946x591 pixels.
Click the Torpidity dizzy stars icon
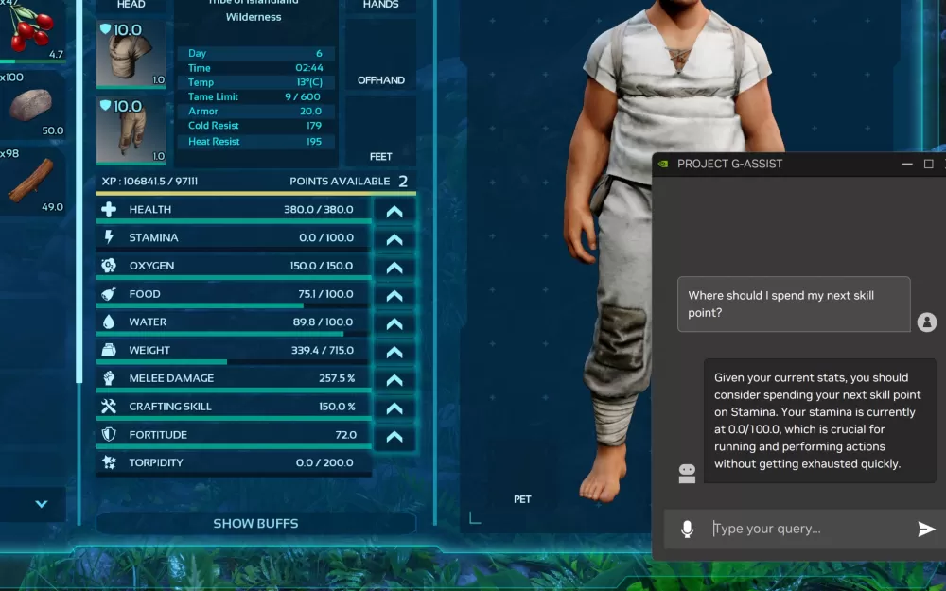point(109,462)
